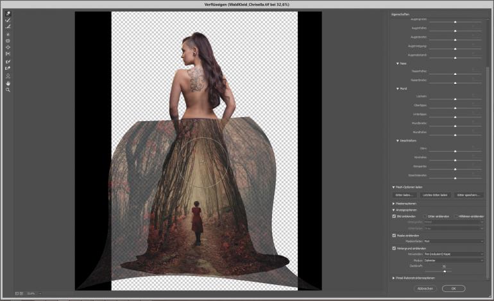Open the Modus dropdown
The image size is (494, 301).
coord(454,261)
